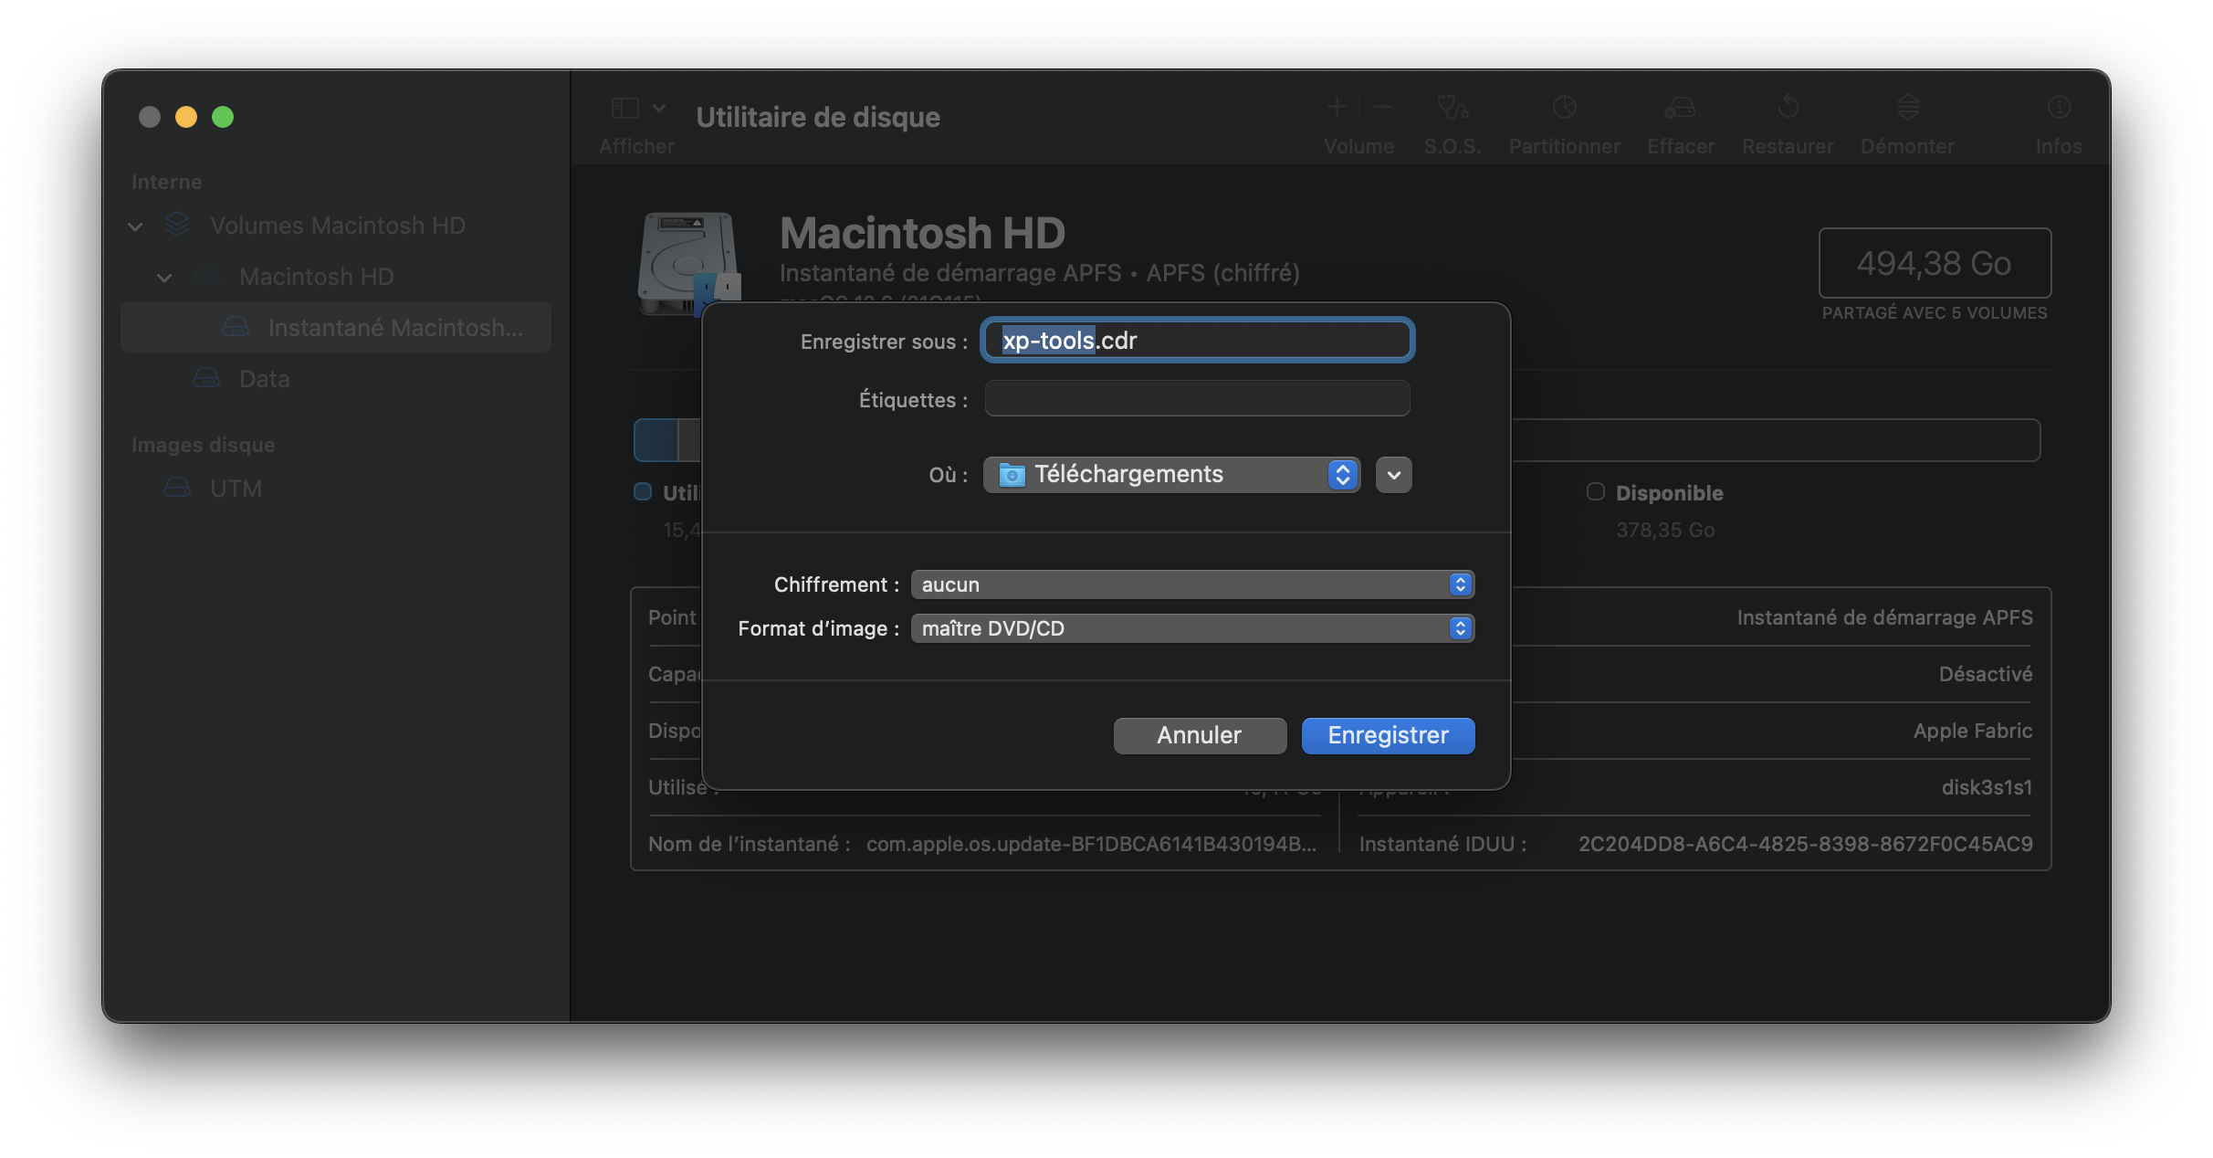
Task: Click the com.apple.os.update snapshot name
Action: tap(1091, 844)
